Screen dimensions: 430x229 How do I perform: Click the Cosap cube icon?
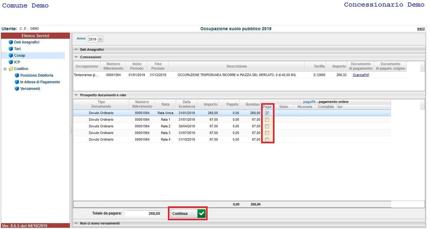[11, 56]
